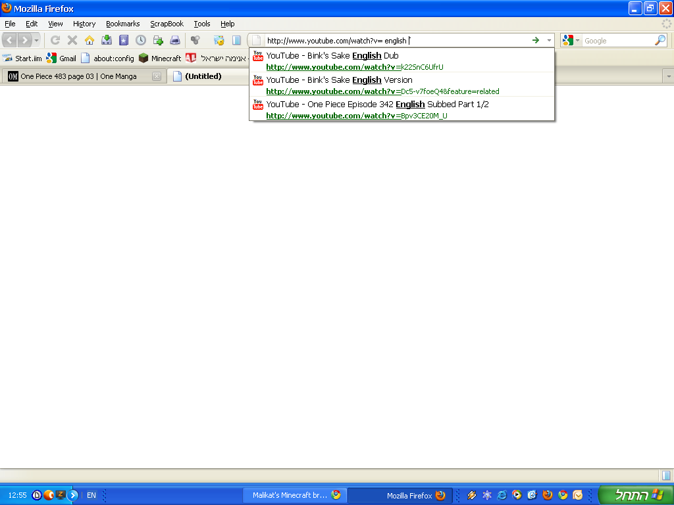Open the Bookmarks menu
Viewport: 674px width, 505px height.
point(122,24)
